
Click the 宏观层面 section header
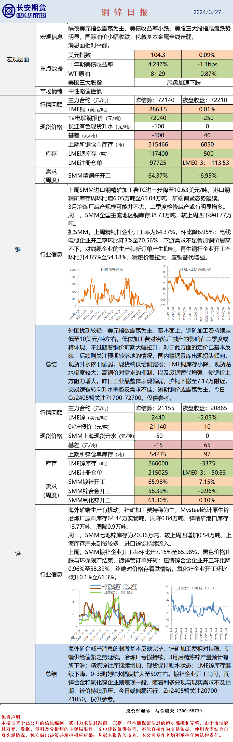(18, 59)
